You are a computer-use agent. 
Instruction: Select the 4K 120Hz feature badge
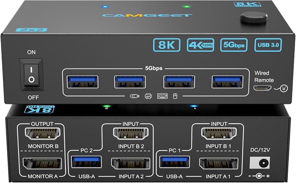point(200,45)
